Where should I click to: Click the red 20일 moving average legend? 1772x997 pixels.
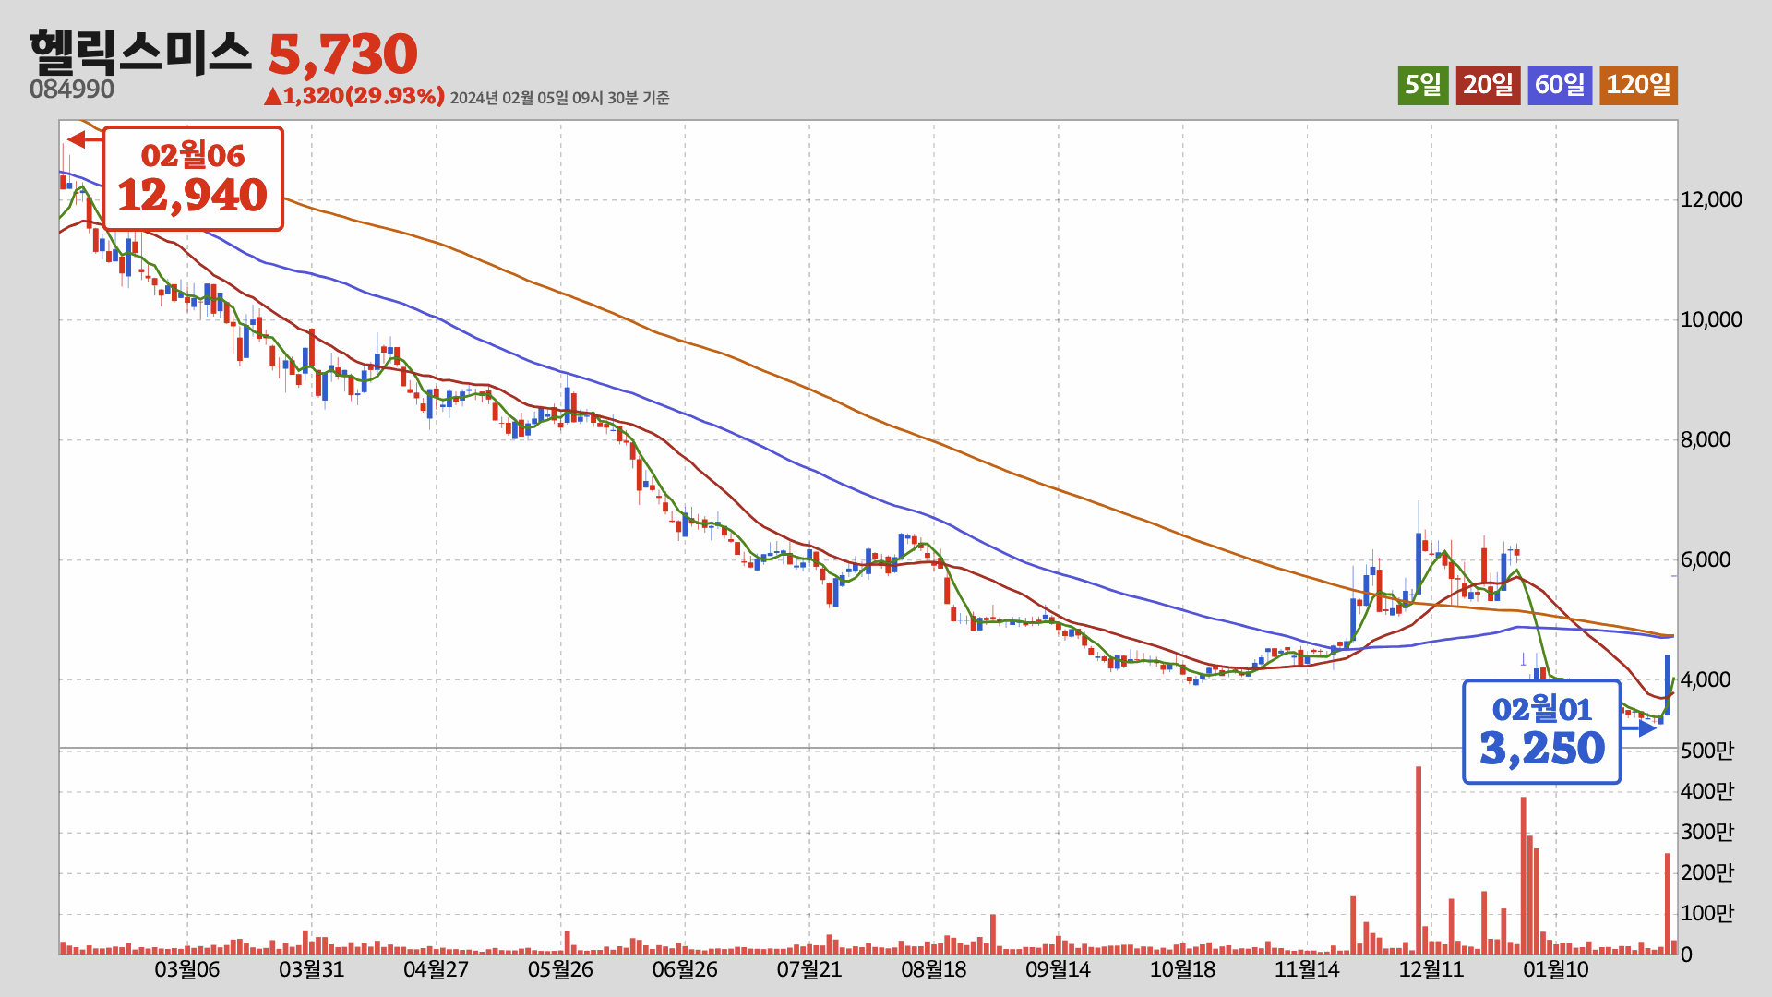click(x=1489, y=85)
